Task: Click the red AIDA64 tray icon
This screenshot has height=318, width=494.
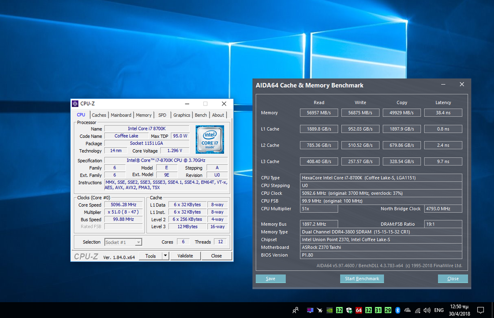Action: (x=359, y=310)
